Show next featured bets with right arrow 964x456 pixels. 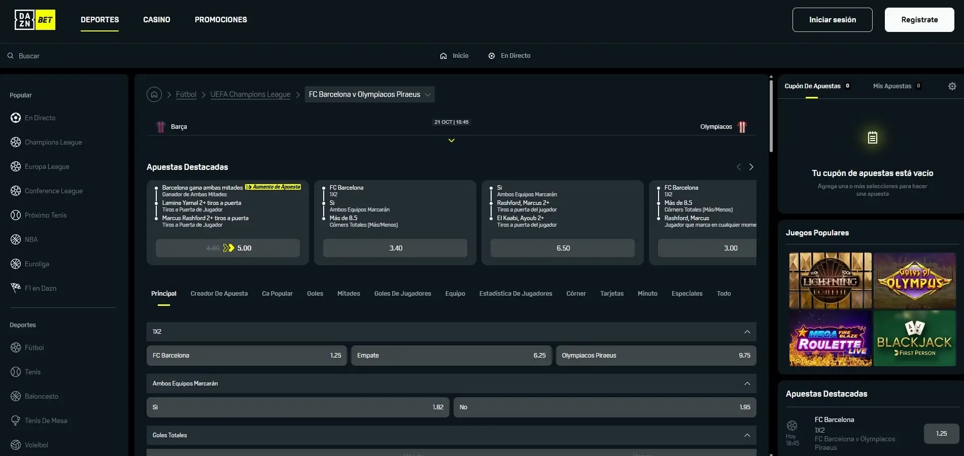751,167
